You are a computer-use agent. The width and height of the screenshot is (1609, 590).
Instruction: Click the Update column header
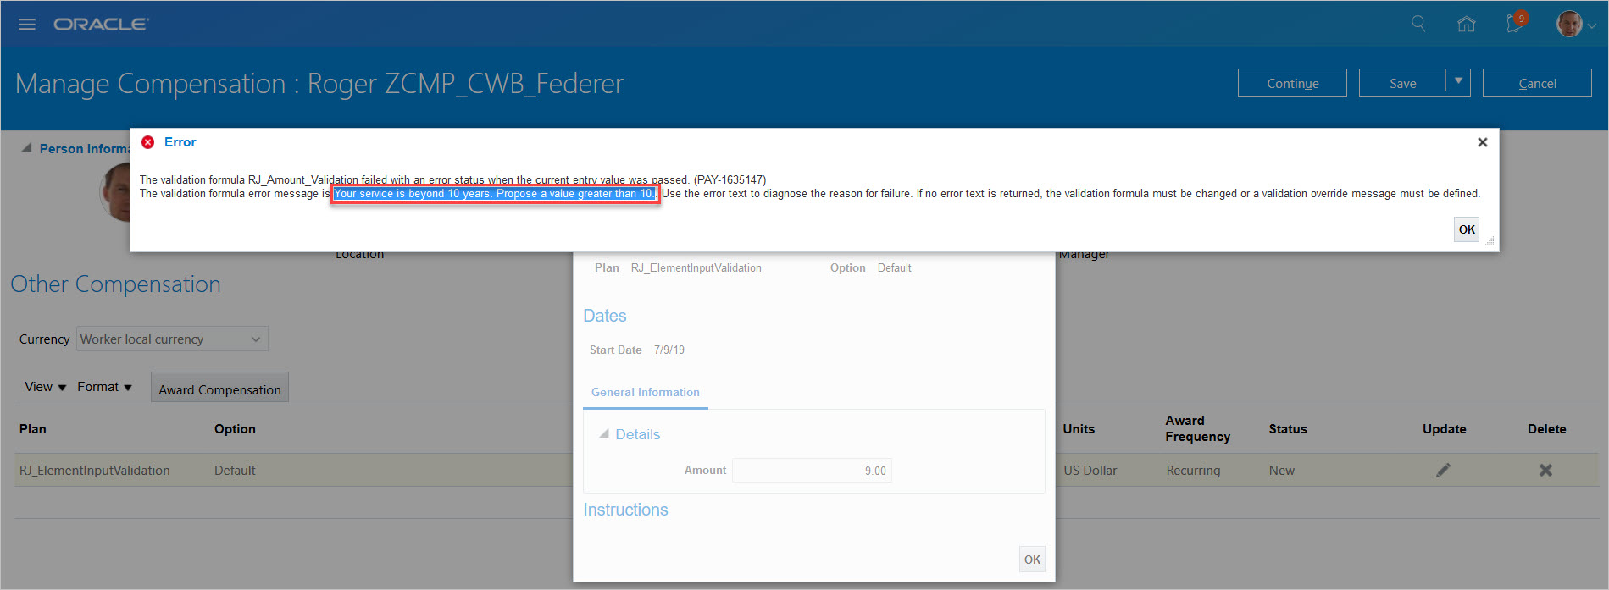click(x=1444, y=429)
